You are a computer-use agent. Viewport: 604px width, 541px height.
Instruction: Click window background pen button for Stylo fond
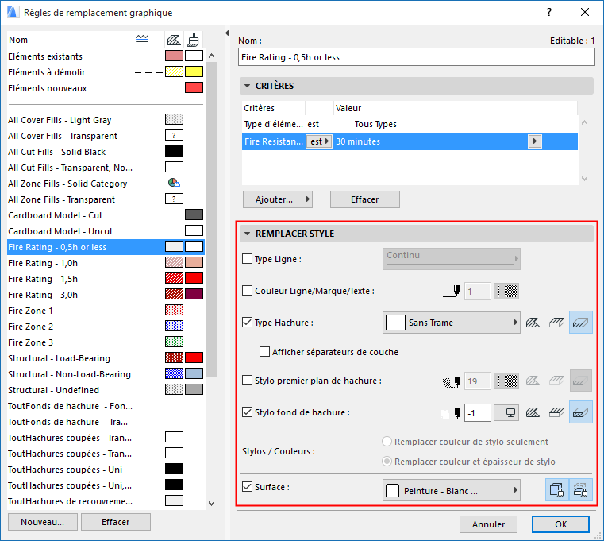point(506,413)
